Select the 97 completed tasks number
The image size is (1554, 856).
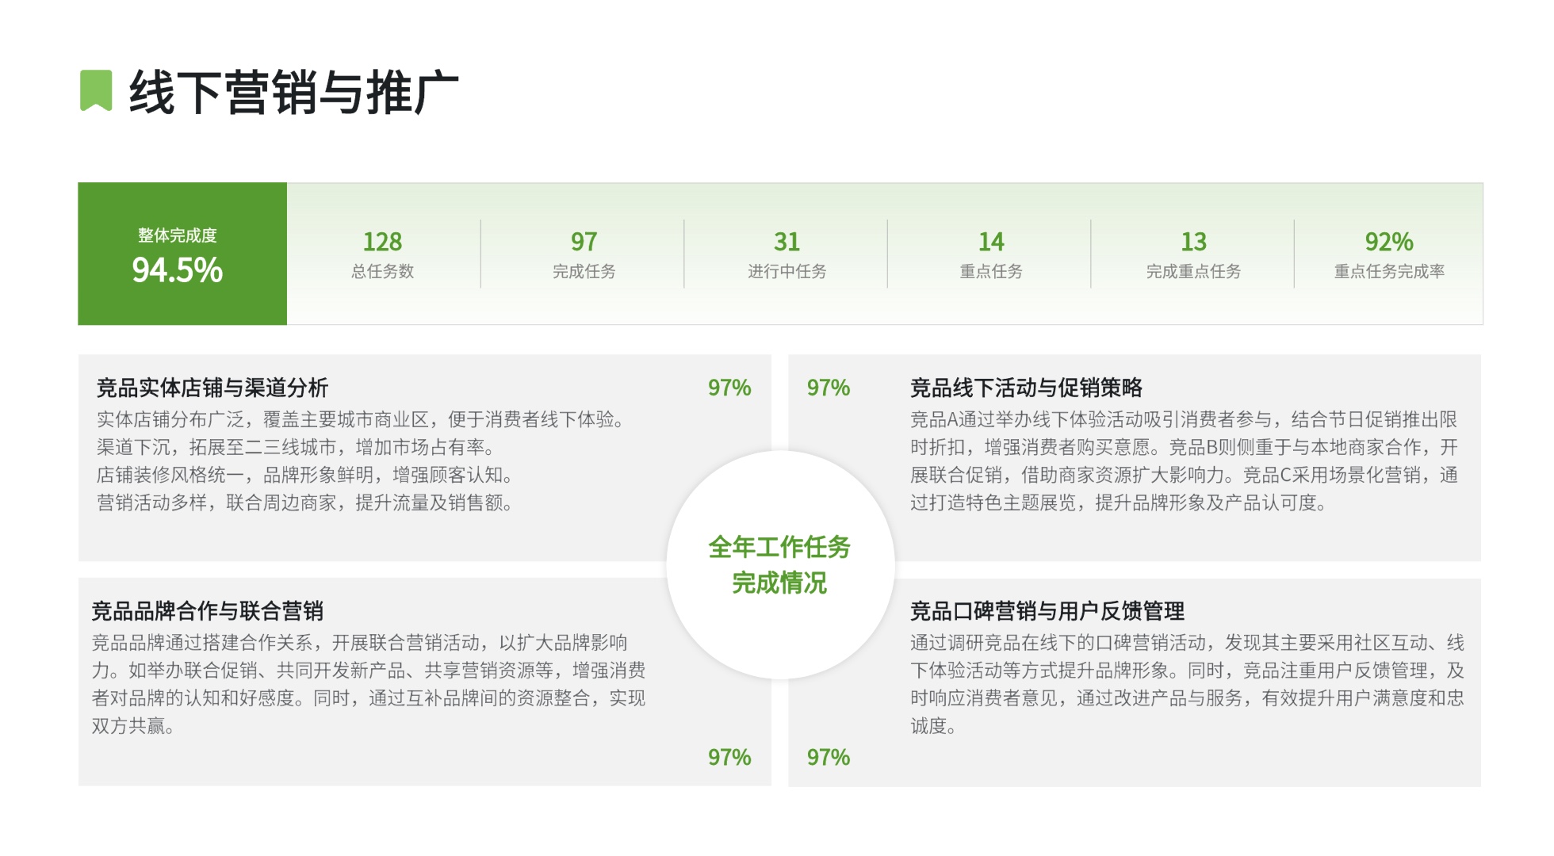[x=584, y=242]
